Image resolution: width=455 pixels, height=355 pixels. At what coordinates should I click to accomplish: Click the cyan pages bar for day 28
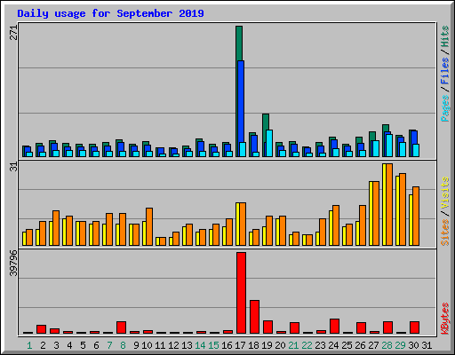pos(389,146)
